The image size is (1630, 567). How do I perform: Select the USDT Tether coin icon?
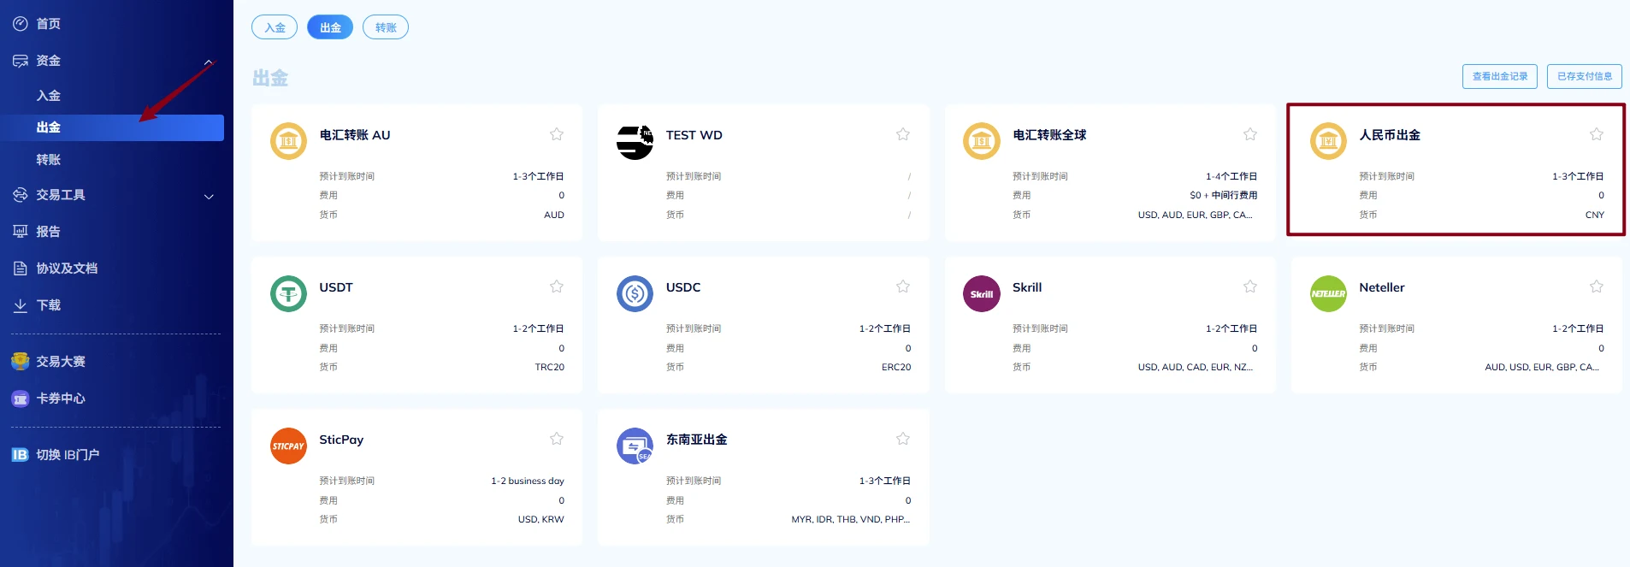pyautogui.click(x=288, y=293)
